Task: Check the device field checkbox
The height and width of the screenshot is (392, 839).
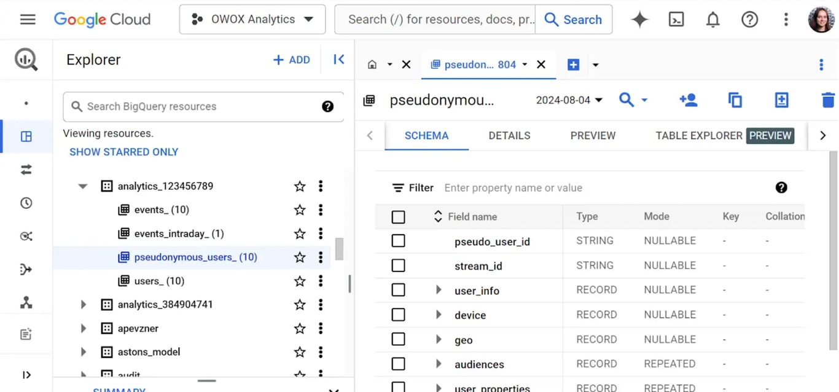Action: (x=398, y=315)
